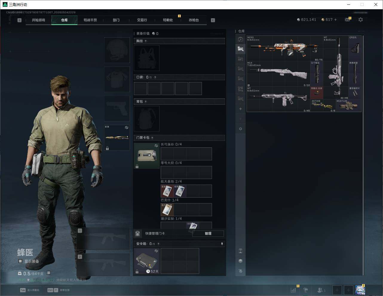Select the highlighted second stash page icon
This screenshot has width=383, height=296.
240,49
